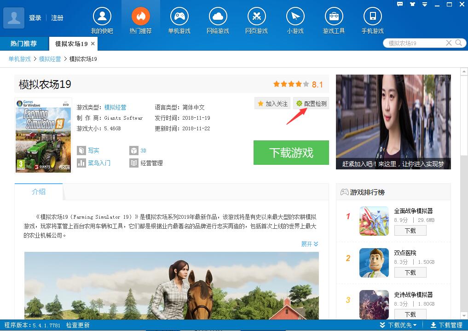Select the 介绍 tab
The width and height of the screenshot is (468, 331).
[39, 192]
